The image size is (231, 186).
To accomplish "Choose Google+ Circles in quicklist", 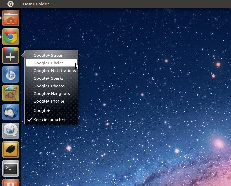I will [51, 63].
